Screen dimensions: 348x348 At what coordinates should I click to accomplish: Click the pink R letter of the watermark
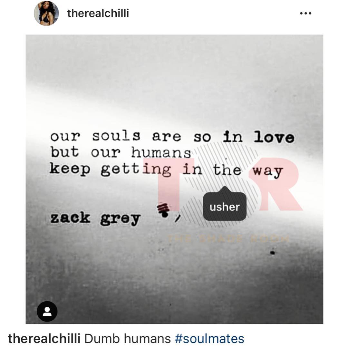coord(276,184)
